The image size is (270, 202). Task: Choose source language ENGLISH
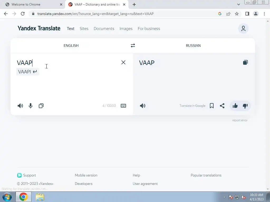click(71, 46)
